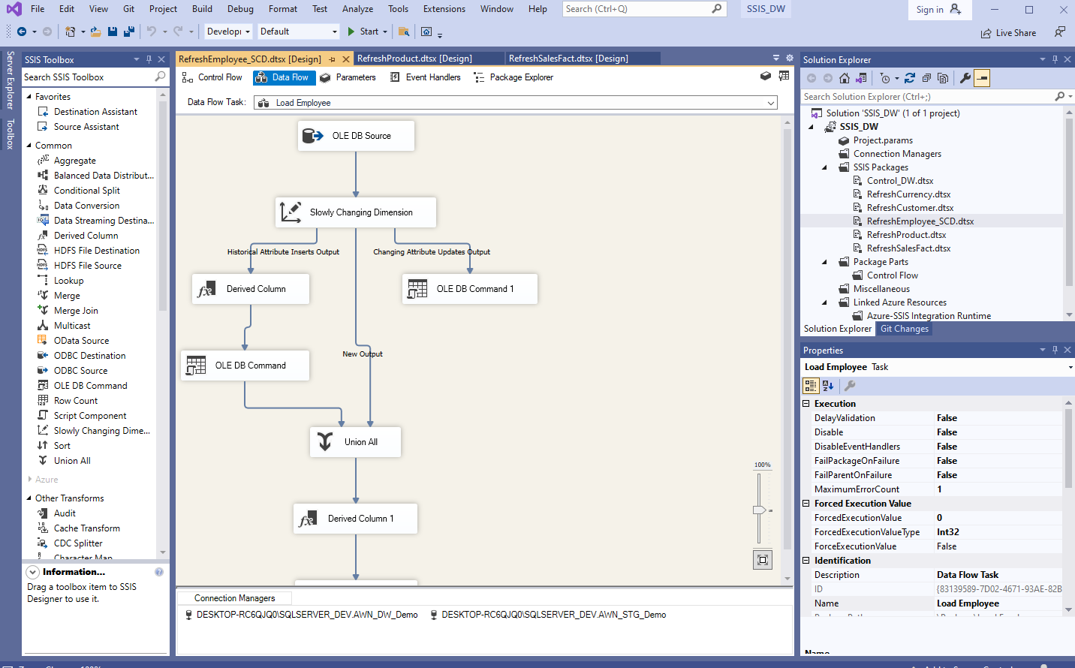This screenshot has height=668, width=1075.
Task: Refresh the Solution Explorer
Action: [910, 77]
